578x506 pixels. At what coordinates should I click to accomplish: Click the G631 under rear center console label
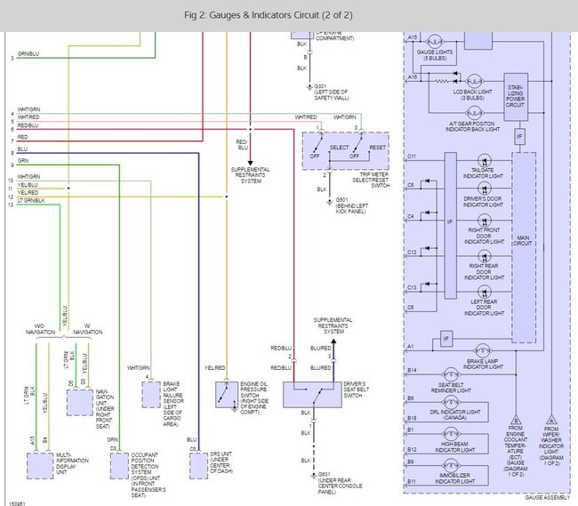click(340, 483)
